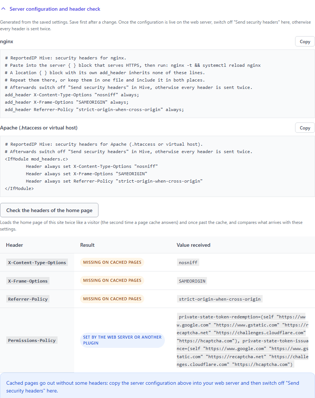
Task: Click the private-state-token-redemption policy value
Action: tap(243, 340)
